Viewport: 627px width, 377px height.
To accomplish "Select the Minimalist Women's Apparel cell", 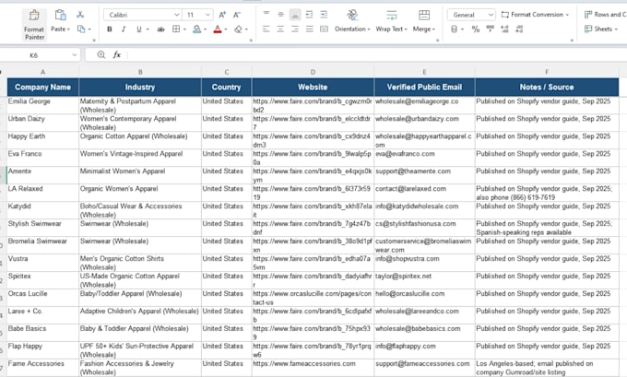I will [x=140, y=175].
